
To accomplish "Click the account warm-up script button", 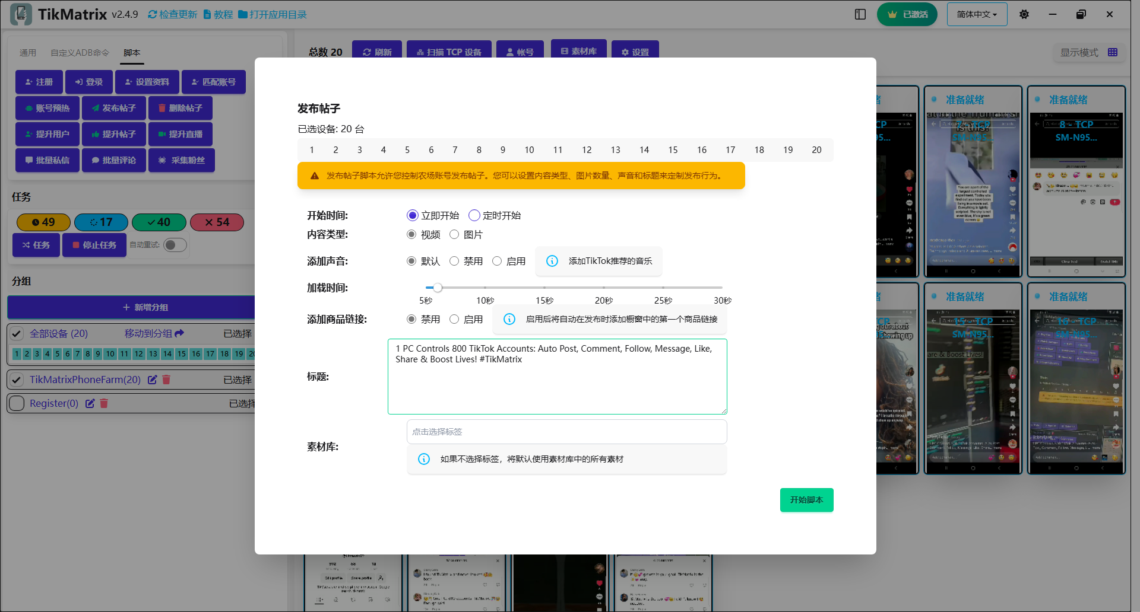I will click(47, 108).
